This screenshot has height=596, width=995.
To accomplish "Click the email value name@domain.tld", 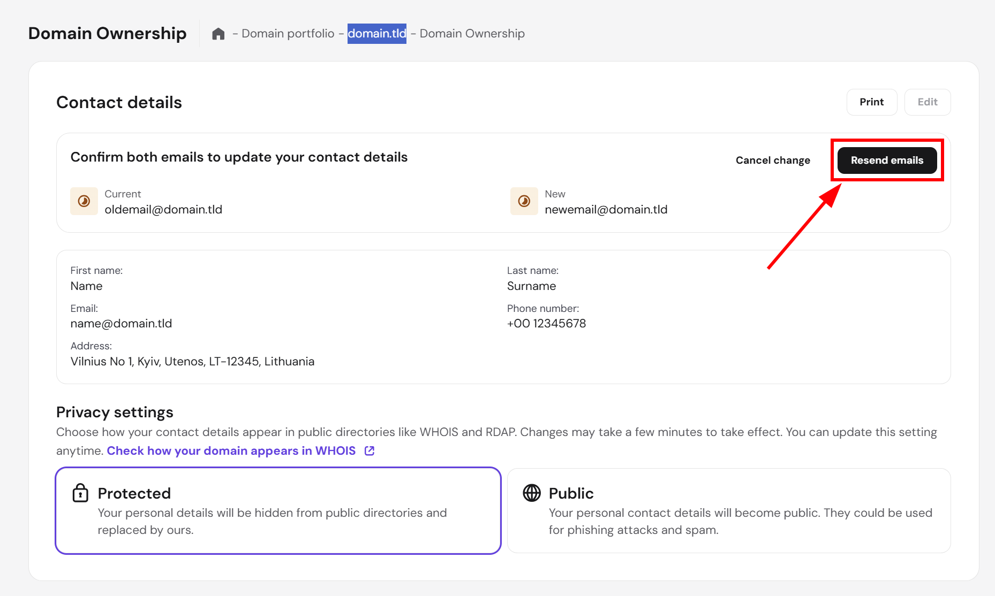I will [121, 324].
